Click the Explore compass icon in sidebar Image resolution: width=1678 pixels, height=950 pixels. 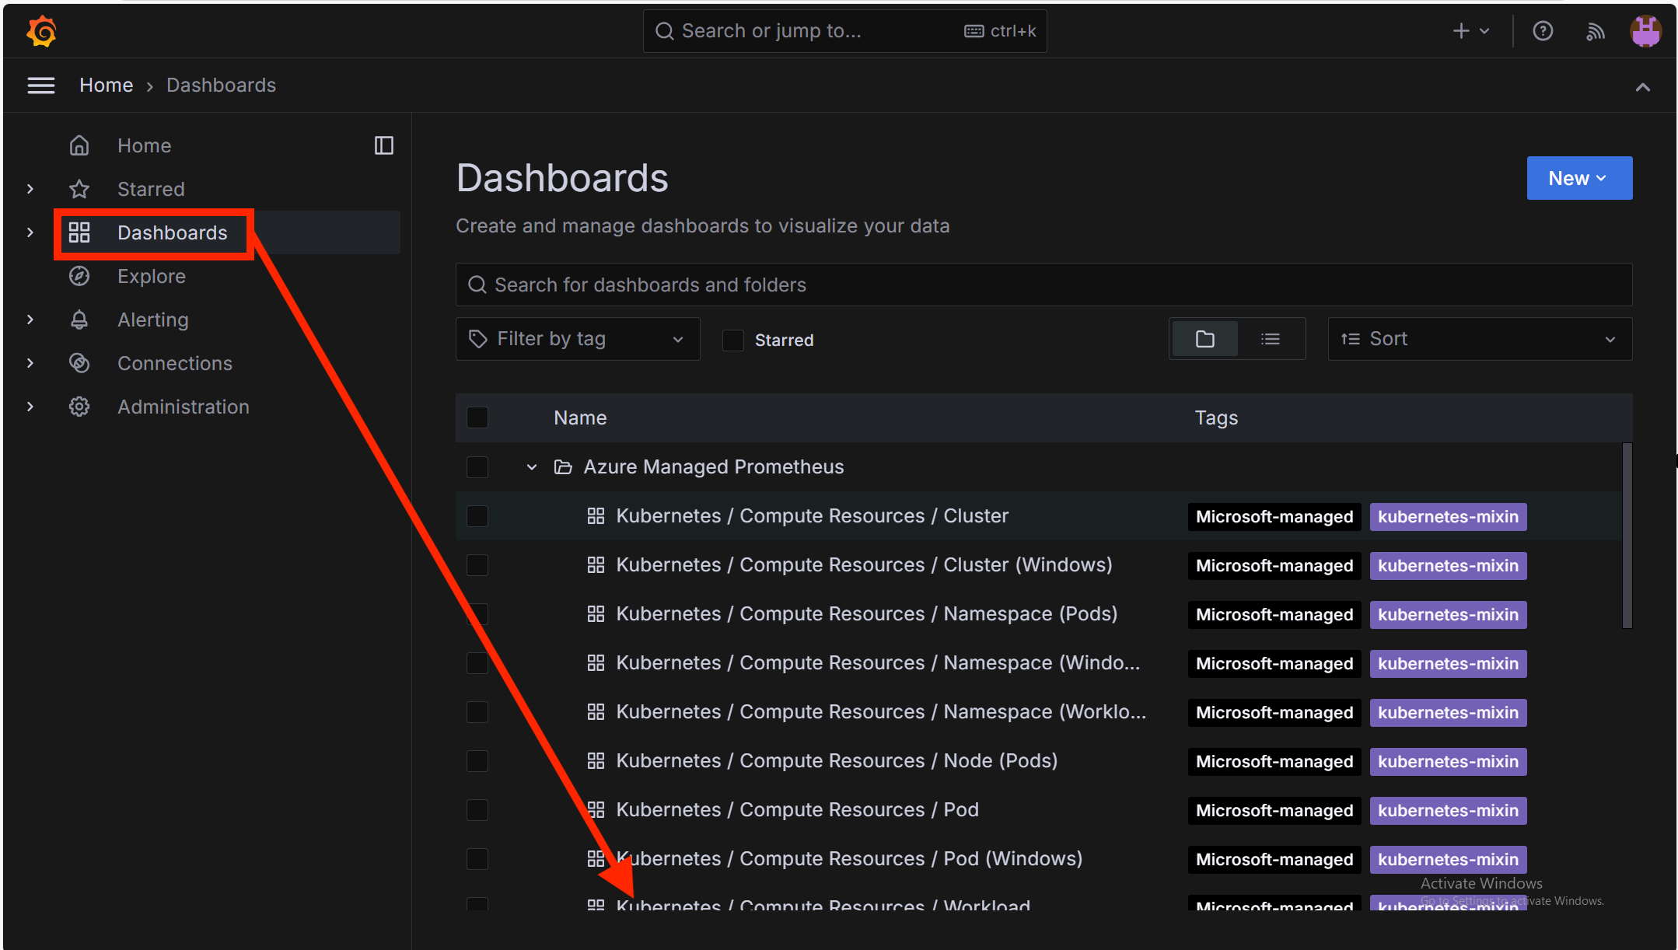79,276
